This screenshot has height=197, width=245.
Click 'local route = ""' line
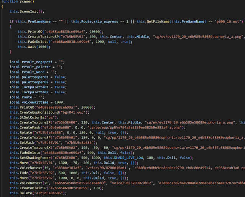tap(27, 97)
